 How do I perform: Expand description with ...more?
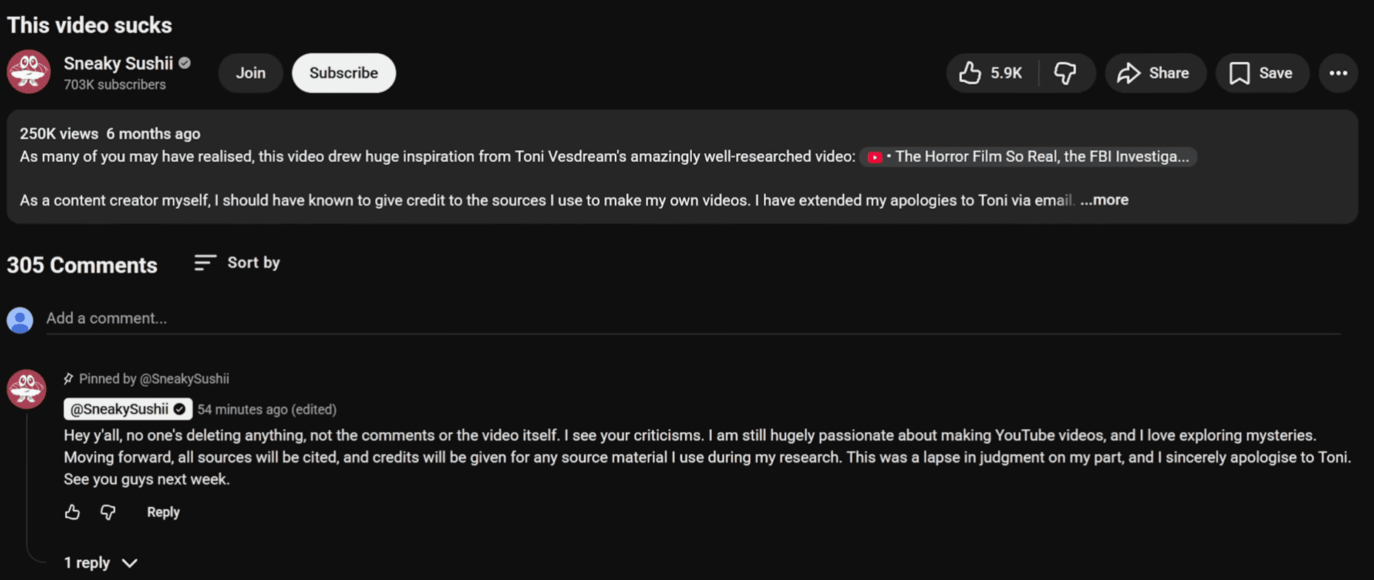pos(1104,200)
